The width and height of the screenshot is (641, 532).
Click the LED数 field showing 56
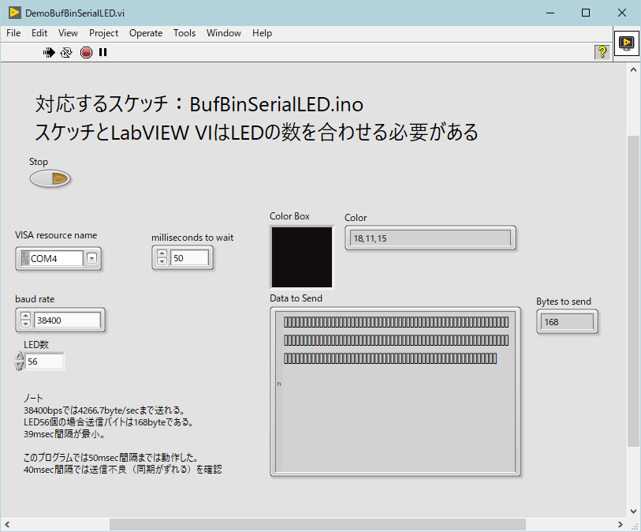click(x=44, y=362)
